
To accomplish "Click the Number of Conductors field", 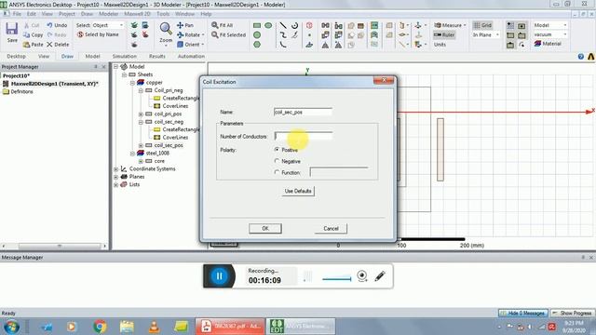I will pos(304,136).
